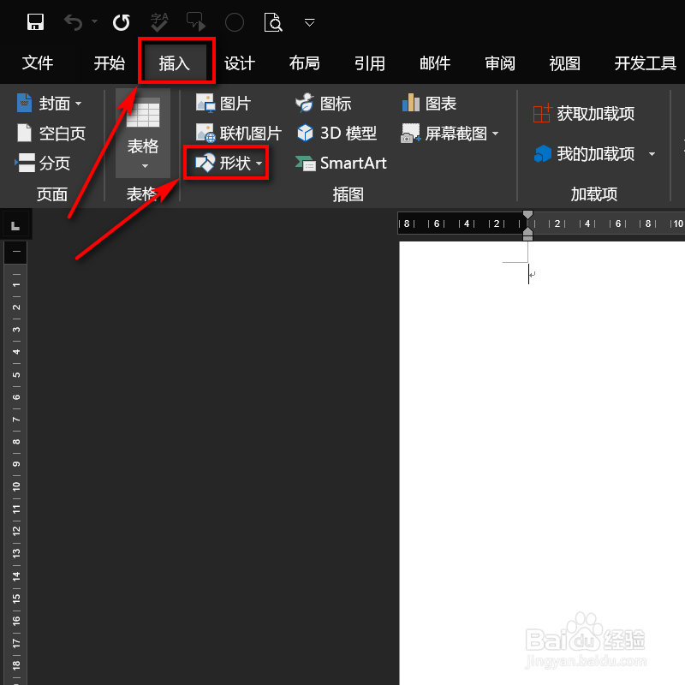Expand the 我的加载项 dropdown arrow
This screenshot has height=685, width=685.
point(652,154)
